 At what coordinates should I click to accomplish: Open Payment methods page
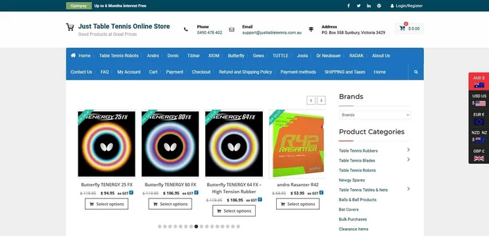pos(298,72)
